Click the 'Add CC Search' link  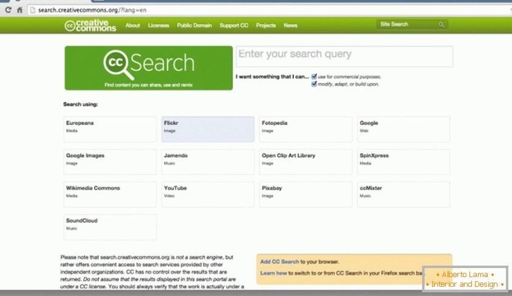point(279,262)
